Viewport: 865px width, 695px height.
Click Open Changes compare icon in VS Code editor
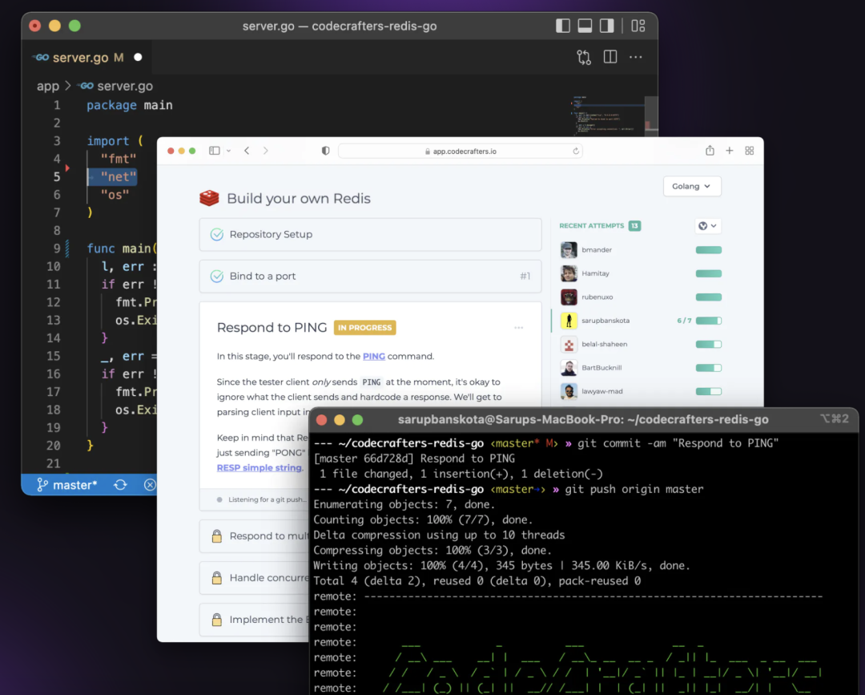pos(584,58)
